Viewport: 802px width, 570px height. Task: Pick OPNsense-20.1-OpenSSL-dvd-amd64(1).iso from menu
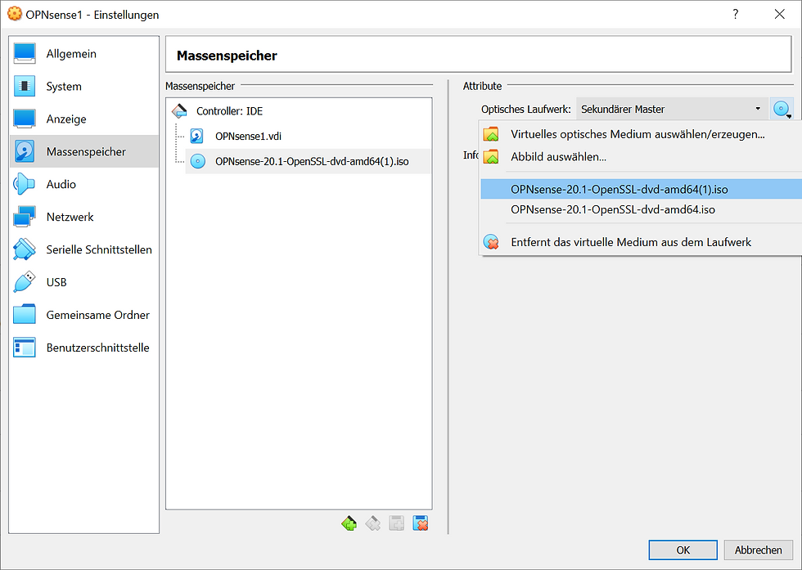tap(640, 189)
